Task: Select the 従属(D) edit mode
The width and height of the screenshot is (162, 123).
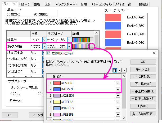Action: click(35, 14)
